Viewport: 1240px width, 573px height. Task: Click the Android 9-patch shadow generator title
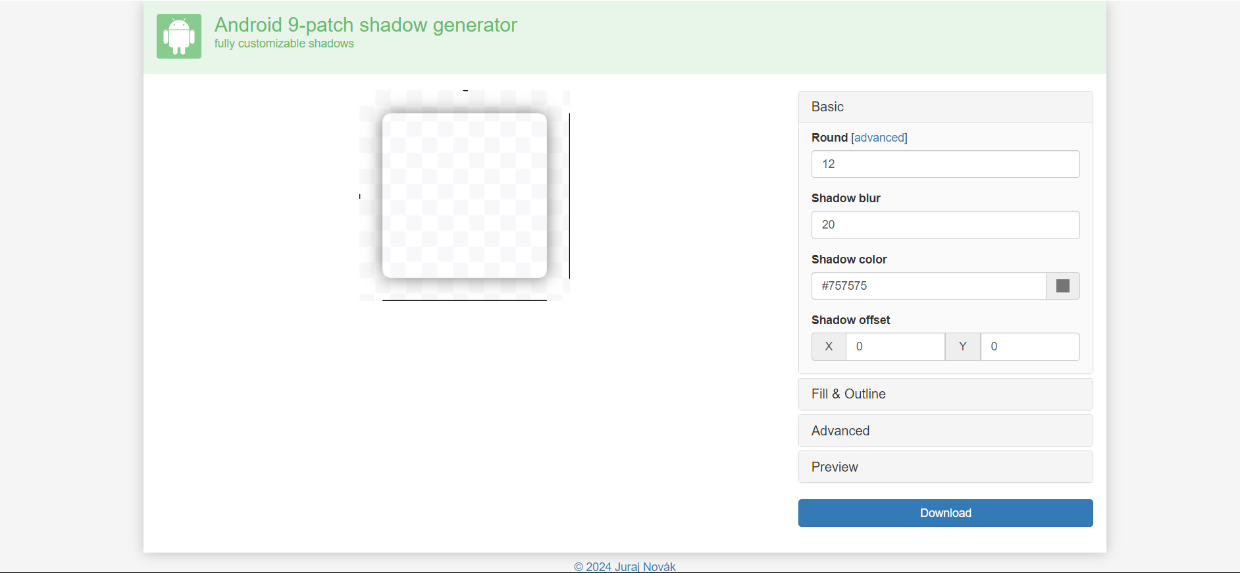pos(365,25)
